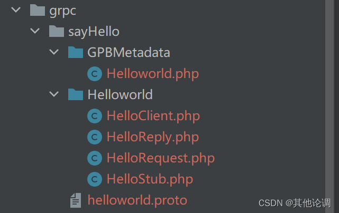Select HelloClient.php in the tree

[x=153, y=116]
